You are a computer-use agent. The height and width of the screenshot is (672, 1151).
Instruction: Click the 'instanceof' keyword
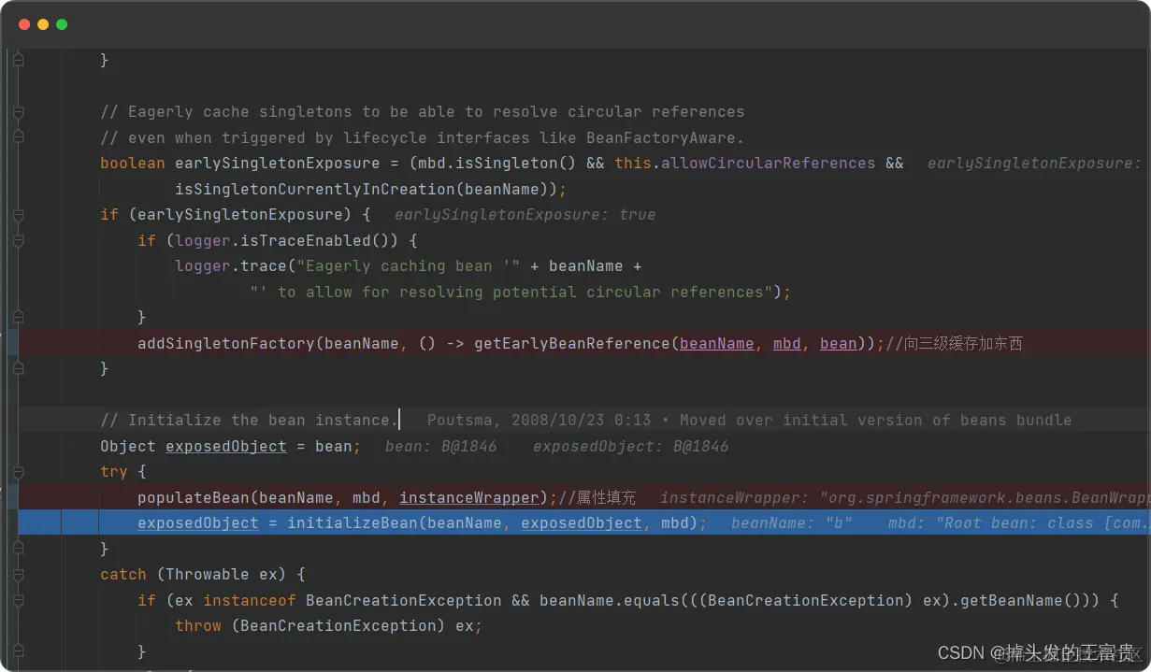pyautogui.click(x=249, y=600)
